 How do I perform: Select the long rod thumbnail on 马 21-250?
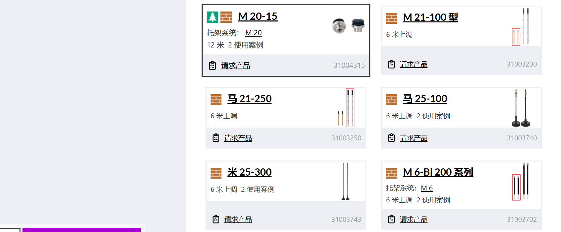click(x=350, y=108)
